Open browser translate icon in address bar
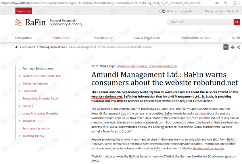The width and height of the screenshot is (242, 164). pos(217,3)
